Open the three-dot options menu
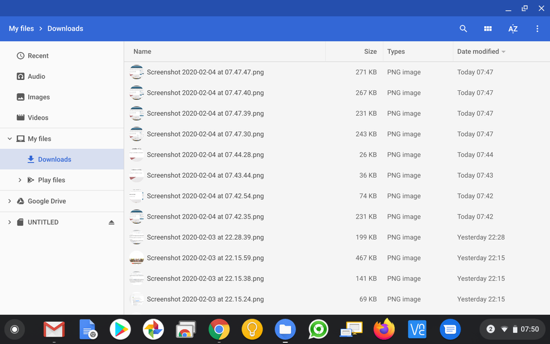Screen dimensions: 550x344 click(537, 28)
